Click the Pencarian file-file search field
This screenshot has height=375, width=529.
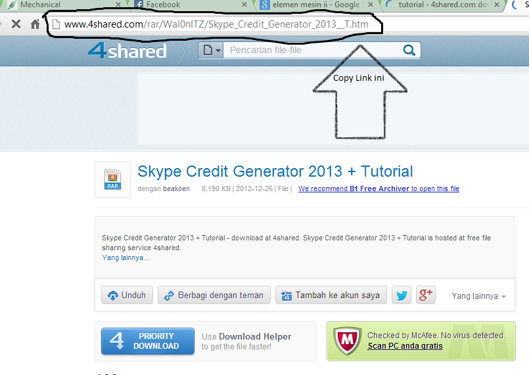point(312,51)
